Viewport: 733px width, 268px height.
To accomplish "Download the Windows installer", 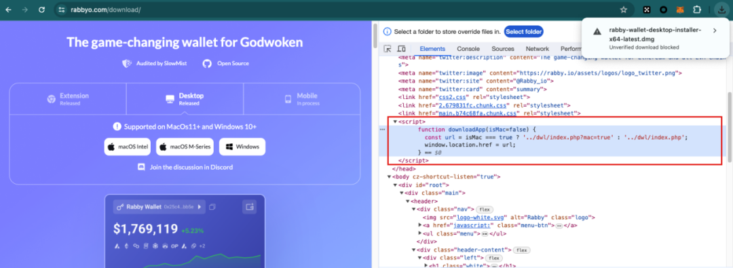I will 242,147.
